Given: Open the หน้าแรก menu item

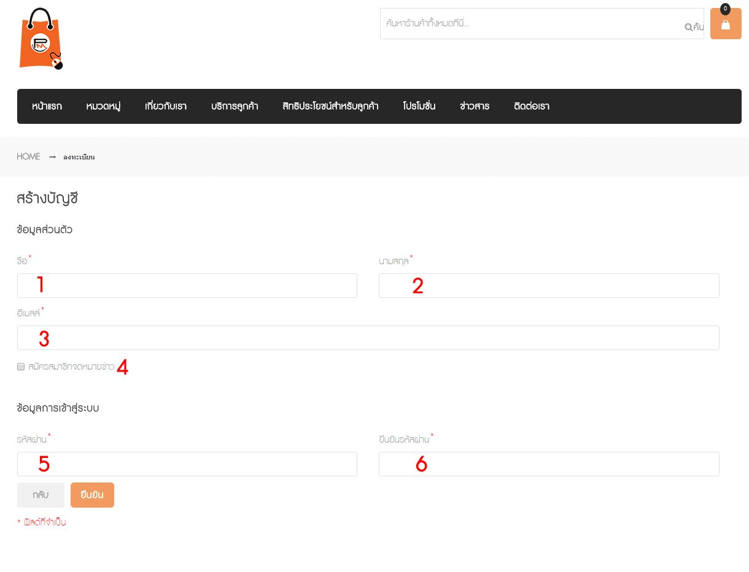Looking at the screenshot, I should click(47, 106).
